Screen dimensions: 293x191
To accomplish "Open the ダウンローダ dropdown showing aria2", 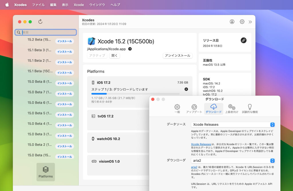I will click(232, 161).
